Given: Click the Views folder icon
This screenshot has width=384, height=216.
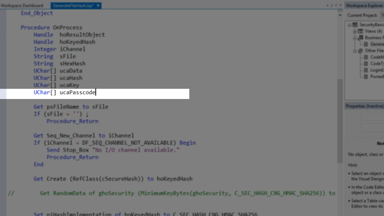Looking at the screenshot, I should click(360, 31).
